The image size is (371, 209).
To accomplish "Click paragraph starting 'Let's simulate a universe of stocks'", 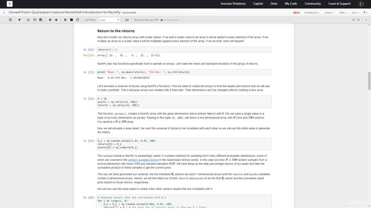I will coord(183,88).
